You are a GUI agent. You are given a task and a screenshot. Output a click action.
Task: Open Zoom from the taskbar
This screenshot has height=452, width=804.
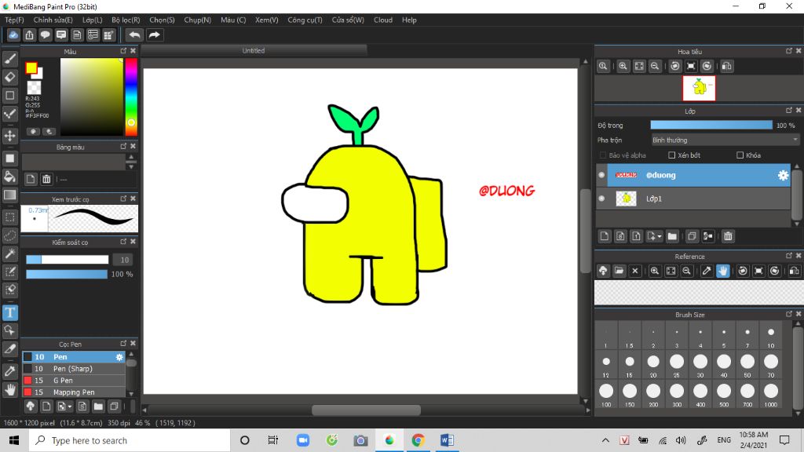(x=302, y=440)
